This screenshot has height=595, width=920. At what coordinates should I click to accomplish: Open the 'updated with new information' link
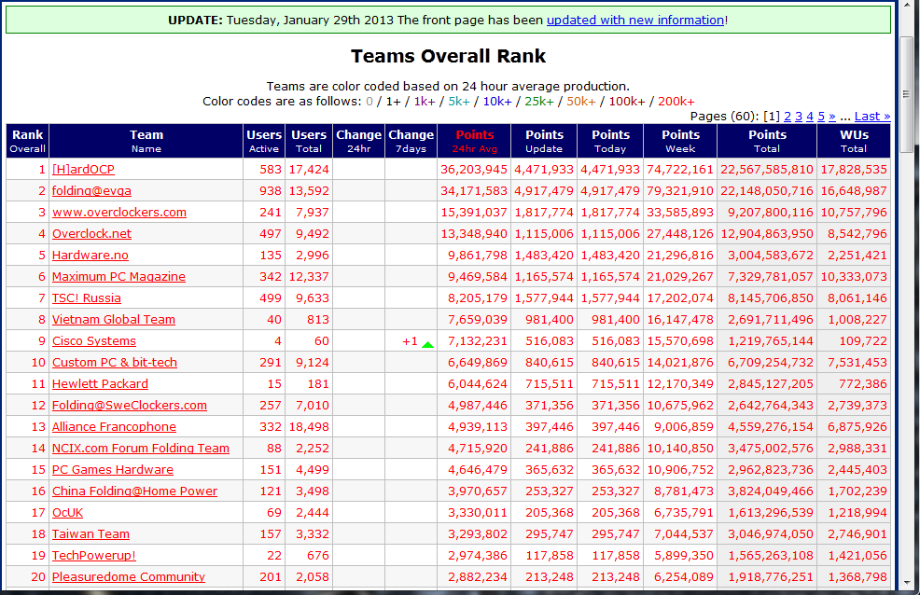(x=635, y=20)
